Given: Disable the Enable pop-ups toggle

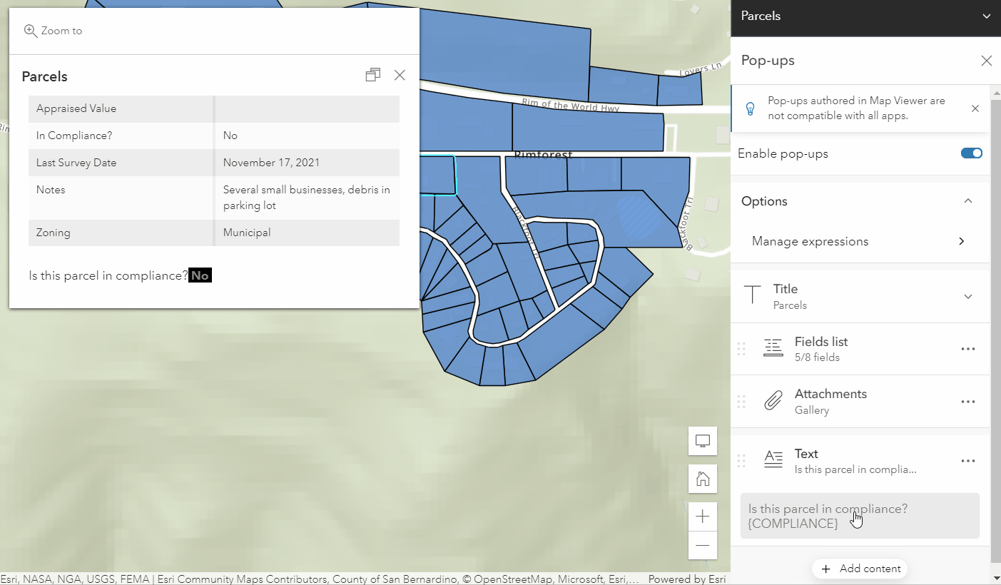Looking at the screenshot, I should coord(971,153).
